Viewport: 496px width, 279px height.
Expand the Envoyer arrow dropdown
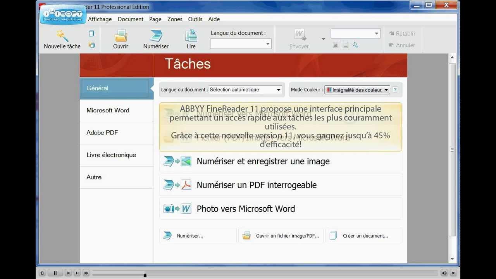[323, 39]
